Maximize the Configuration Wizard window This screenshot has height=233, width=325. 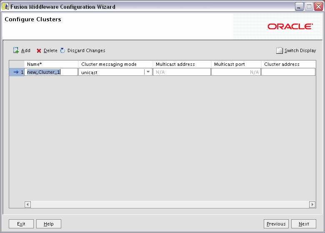coord(309,7)
